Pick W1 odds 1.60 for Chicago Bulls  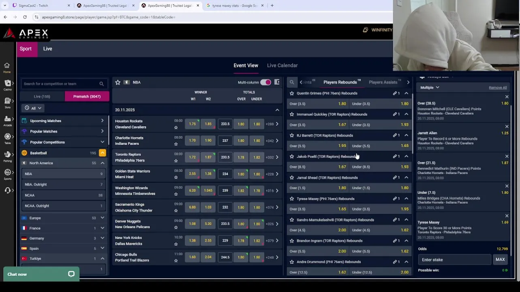pos(192,257)
